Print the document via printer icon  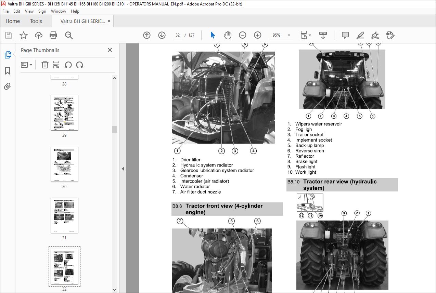pos(53,35)
